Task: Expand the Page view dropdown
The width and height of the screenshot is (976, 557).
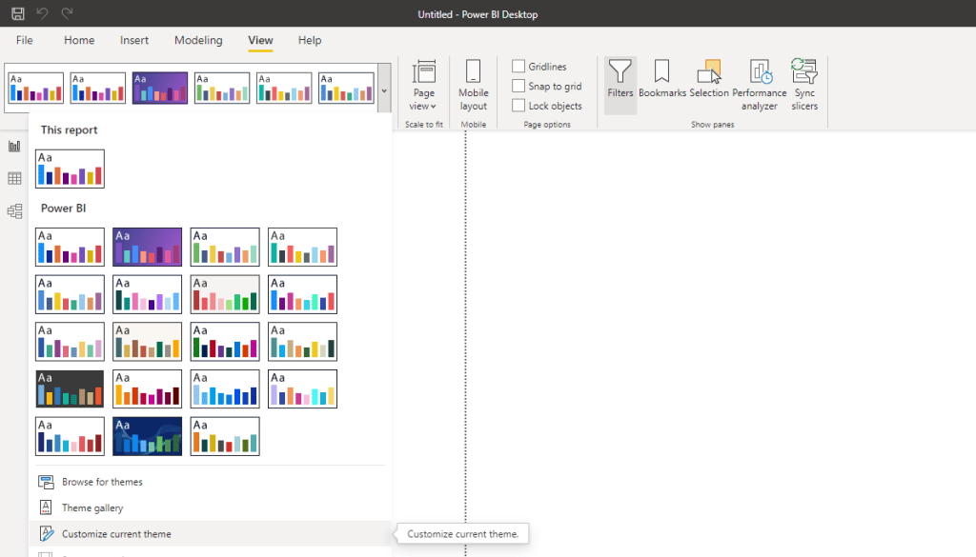Action: [424, 86]
